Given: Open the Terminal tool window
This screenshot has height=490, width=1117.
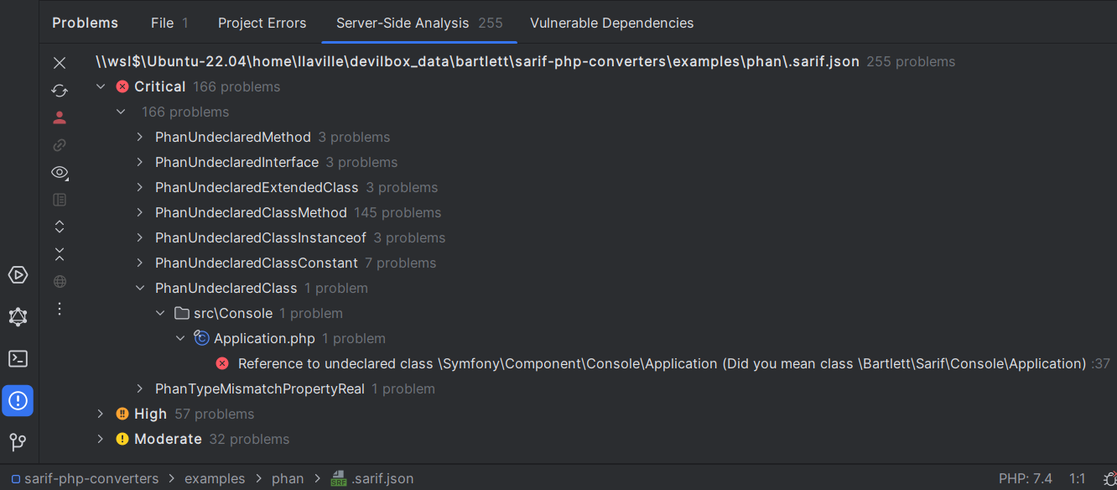Looking at the screenshot, I should [x=18, y=358].
